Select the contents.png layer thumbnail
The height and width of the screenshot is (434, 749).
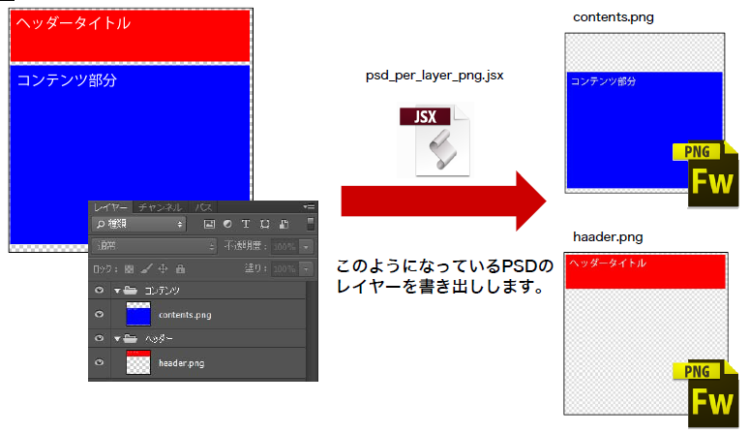click(x=138, y=314)
